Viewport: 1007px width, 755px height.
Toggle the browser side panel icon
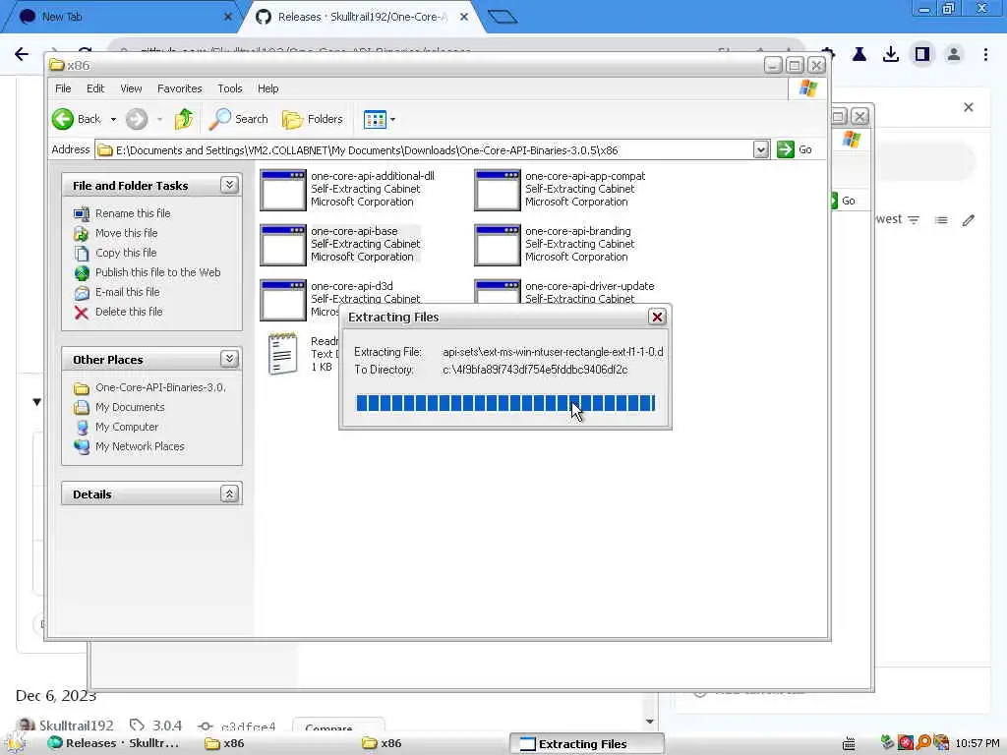pyautogui.click(x=922, y=55)
